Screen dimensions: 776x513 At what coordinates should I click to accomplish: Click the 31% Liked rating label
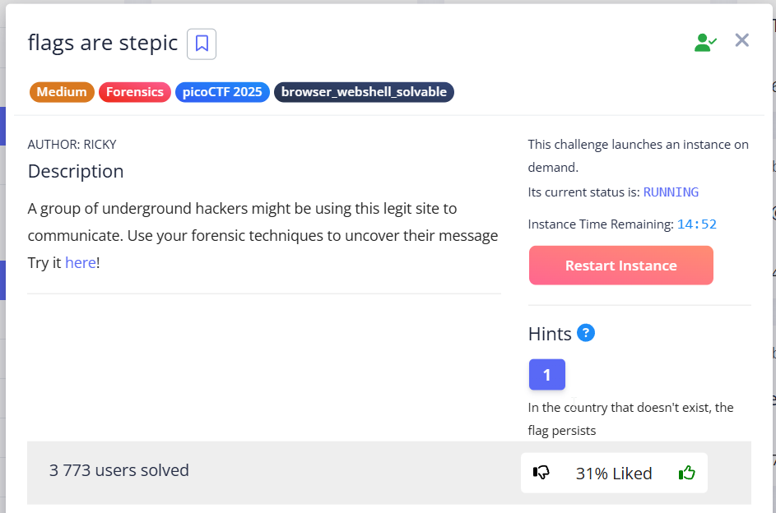click(x=614, y=474)
